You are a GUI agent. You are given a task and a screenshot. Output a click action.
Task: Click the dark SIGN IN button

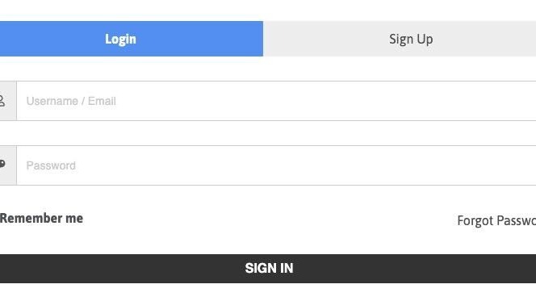click(268, 269)
